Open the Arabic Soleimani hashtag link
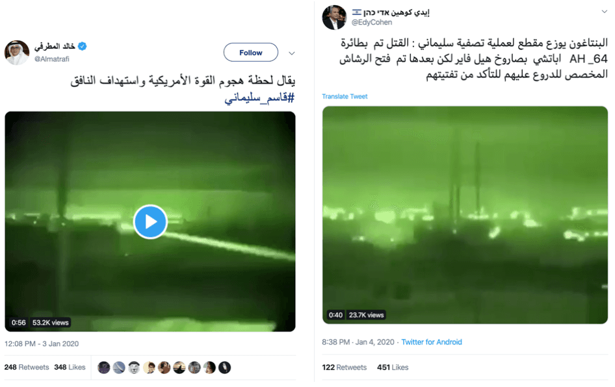The height and width of the screenshot is (387, 615). click(259, 97)
